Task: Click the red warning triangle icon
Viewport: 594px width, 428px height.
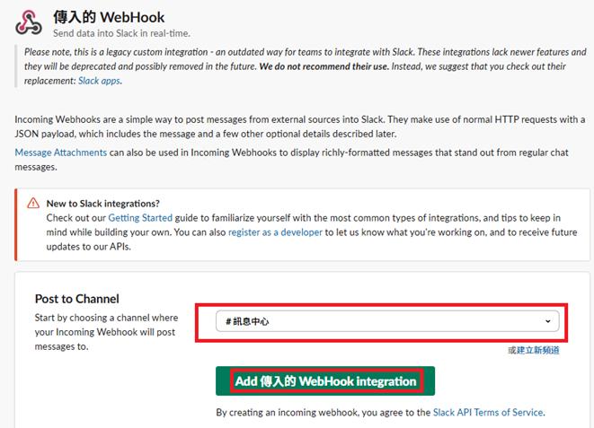Action: click(33, 204)
